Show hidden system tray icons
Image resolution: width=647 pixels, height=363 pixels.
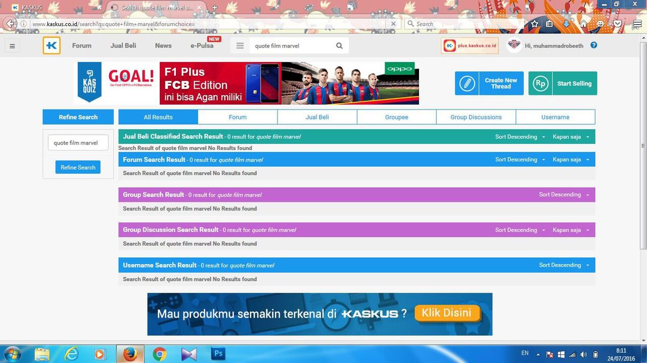coord(538,354)
